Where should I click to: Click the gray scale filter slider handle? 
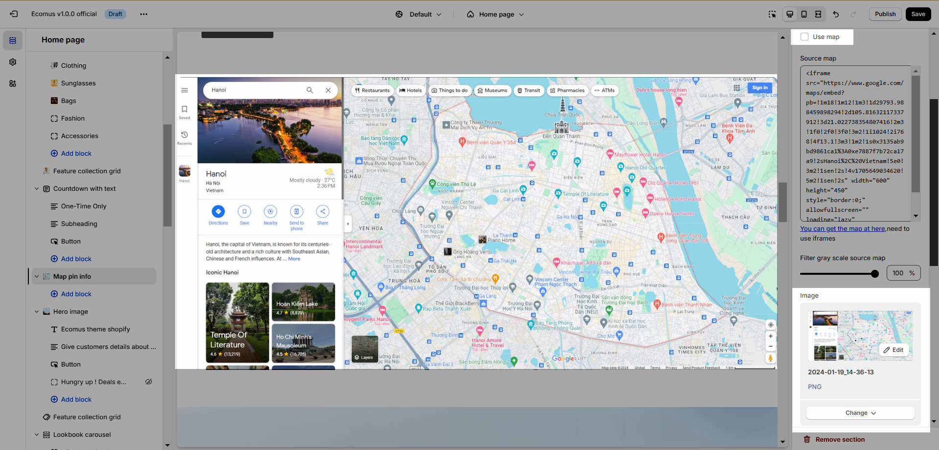coord(875,274)
